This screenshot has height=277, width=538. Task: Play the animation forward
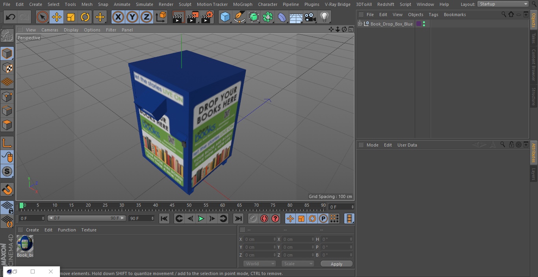click(201, 218)
